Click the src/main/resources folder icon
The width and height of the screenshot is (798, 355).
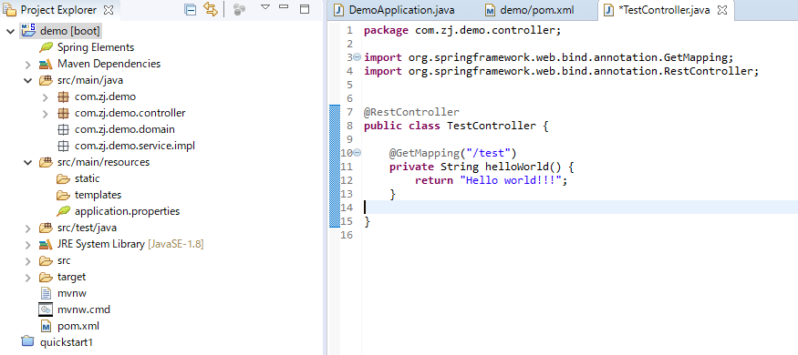46,162
